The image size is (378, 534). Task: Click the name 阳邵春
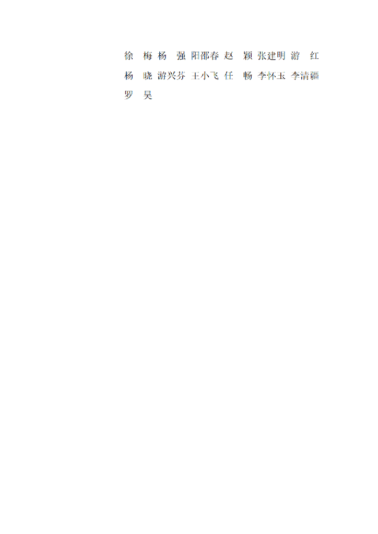coord(205,55)
